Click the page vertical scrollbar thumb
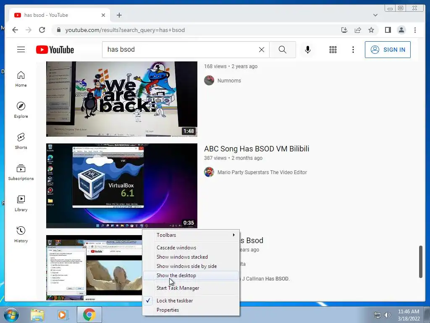The height and width of the screenshot is (323, 430). [x=421, y=262]
